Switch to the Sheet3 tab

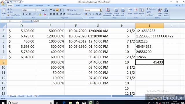(x=29, y=96)
